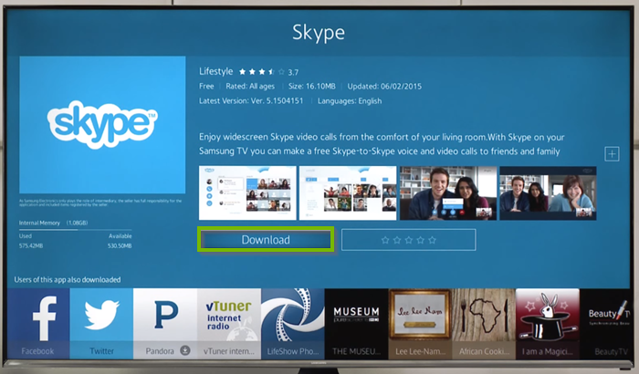639x374 pixels.
Task: Click the Lifestyle category label
Action: click(216, 72)
